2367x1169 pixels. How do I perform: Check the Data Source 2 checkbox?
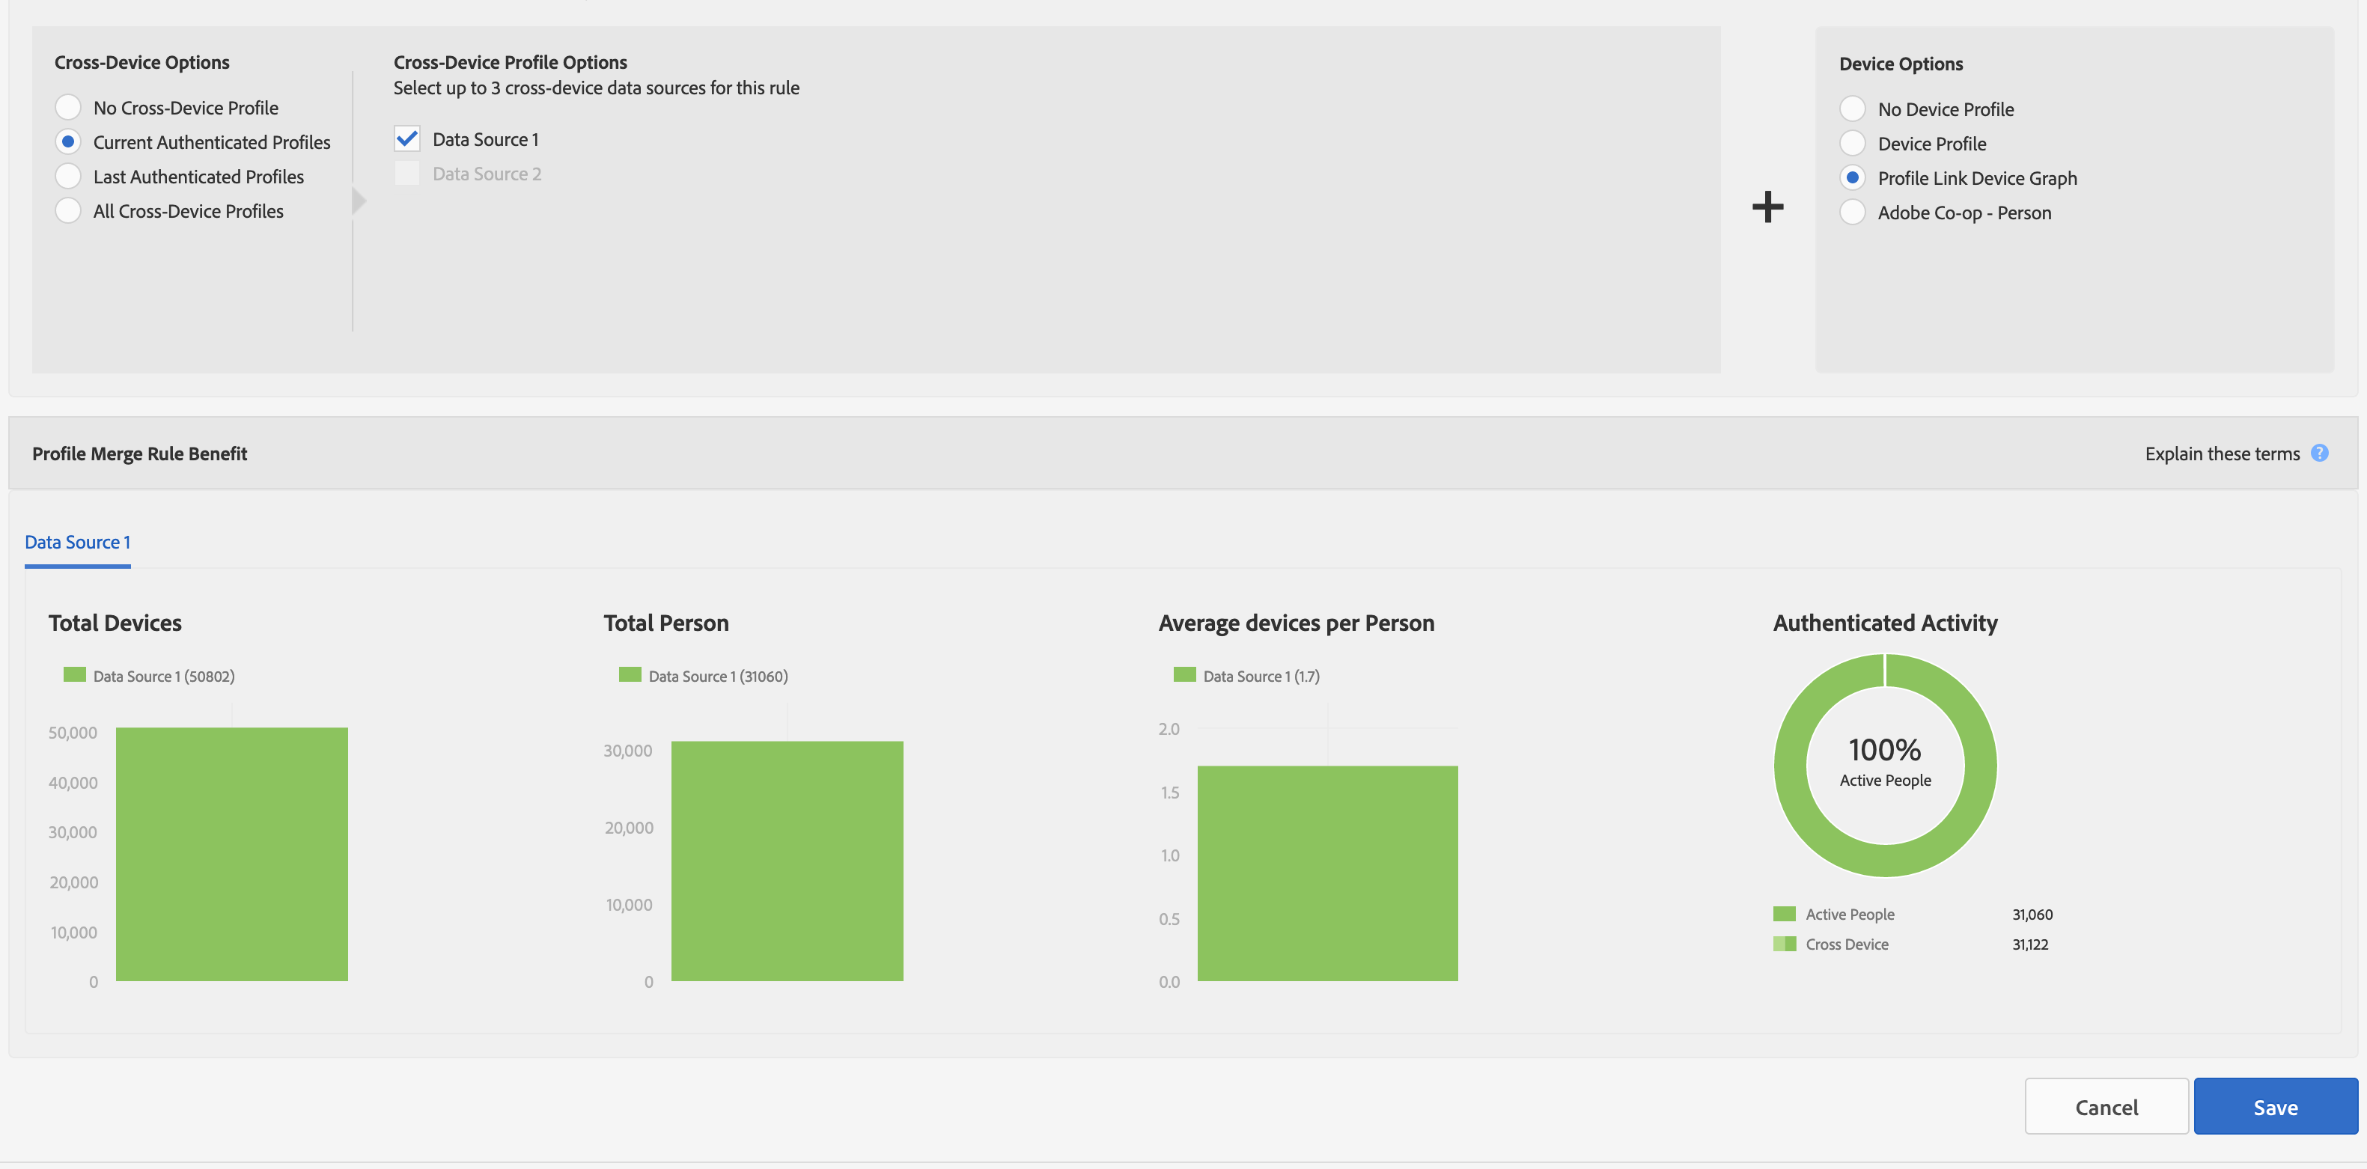pyautogui.click(x=407, y=174)
